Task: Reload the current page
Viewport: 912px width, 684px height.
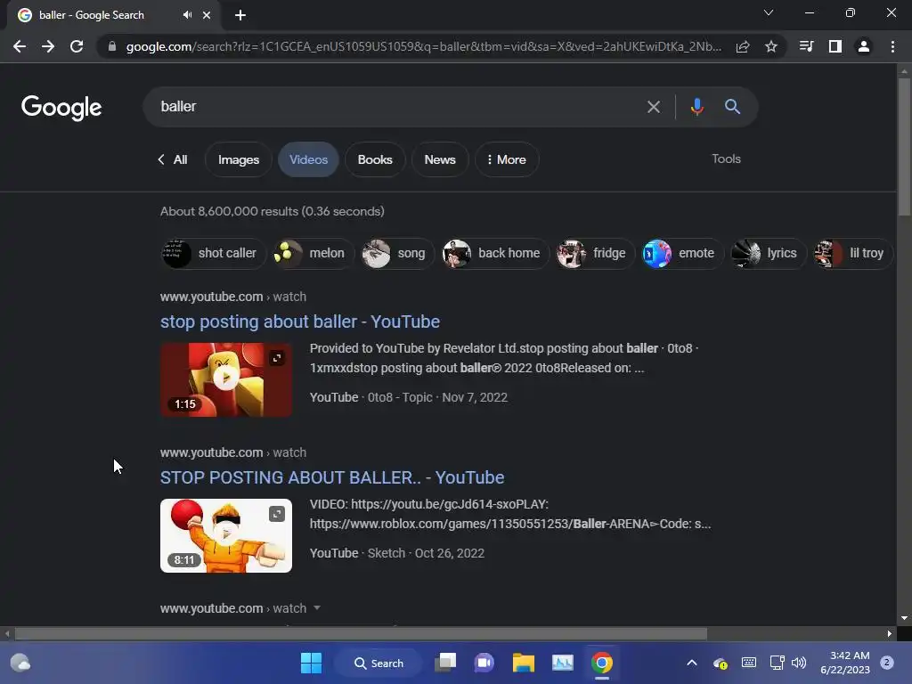Action: click(x=77, y=46)
